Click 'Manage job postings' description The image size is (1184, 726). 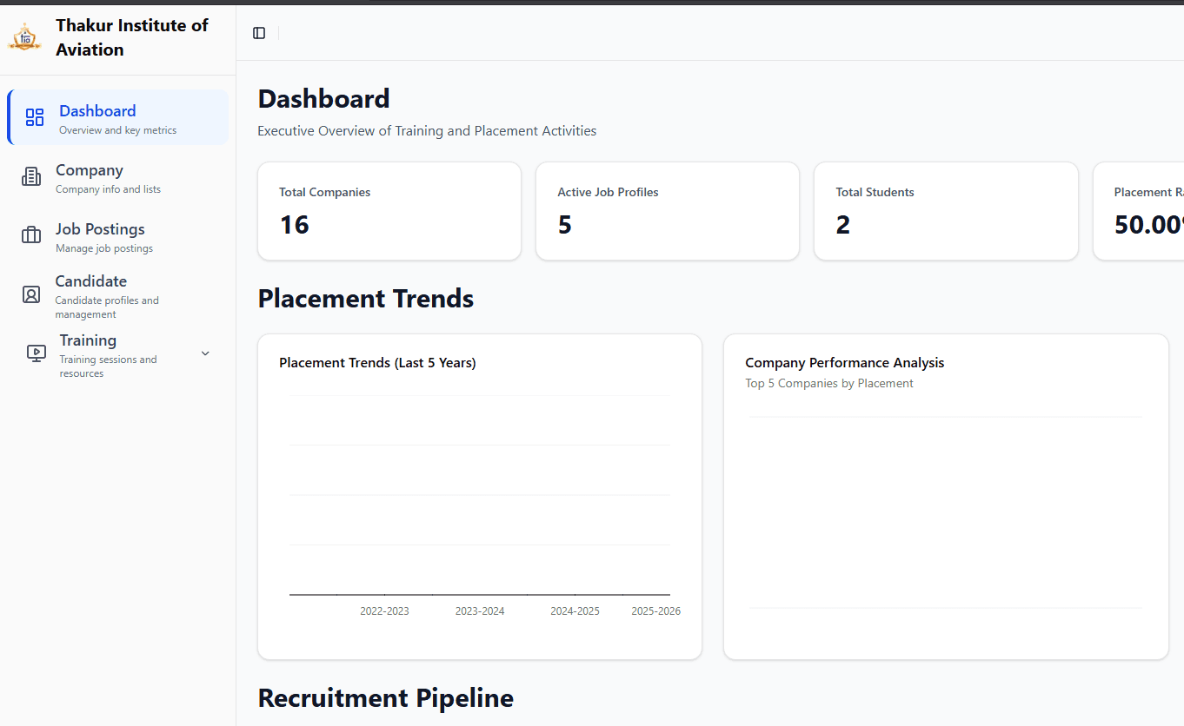pyautogui.click(x=104, y=248)
